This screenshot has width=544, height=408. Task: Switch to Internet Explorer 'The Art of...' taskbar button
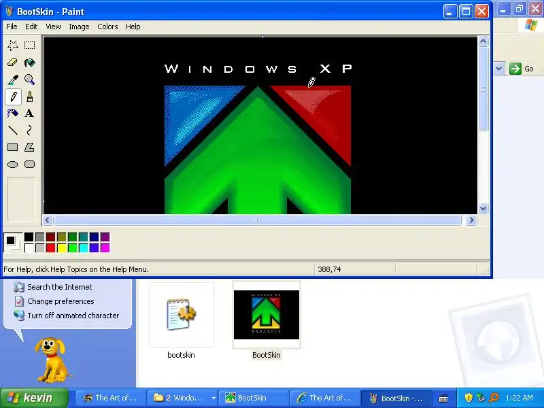point(326,398)
